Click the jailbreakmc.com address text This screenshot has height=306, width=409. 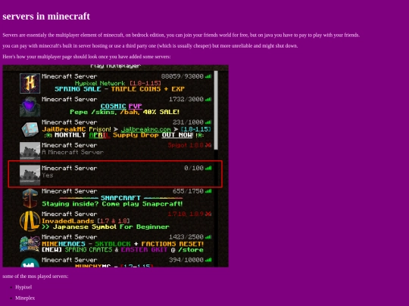(x=145, y=129)
